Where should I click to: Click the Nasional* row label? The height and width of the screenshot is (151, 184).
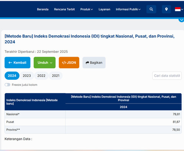pos(13,114)
